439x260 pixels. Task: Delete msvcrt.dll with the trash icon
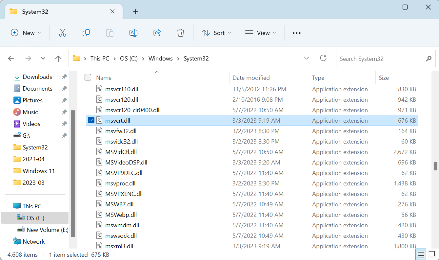180,33
